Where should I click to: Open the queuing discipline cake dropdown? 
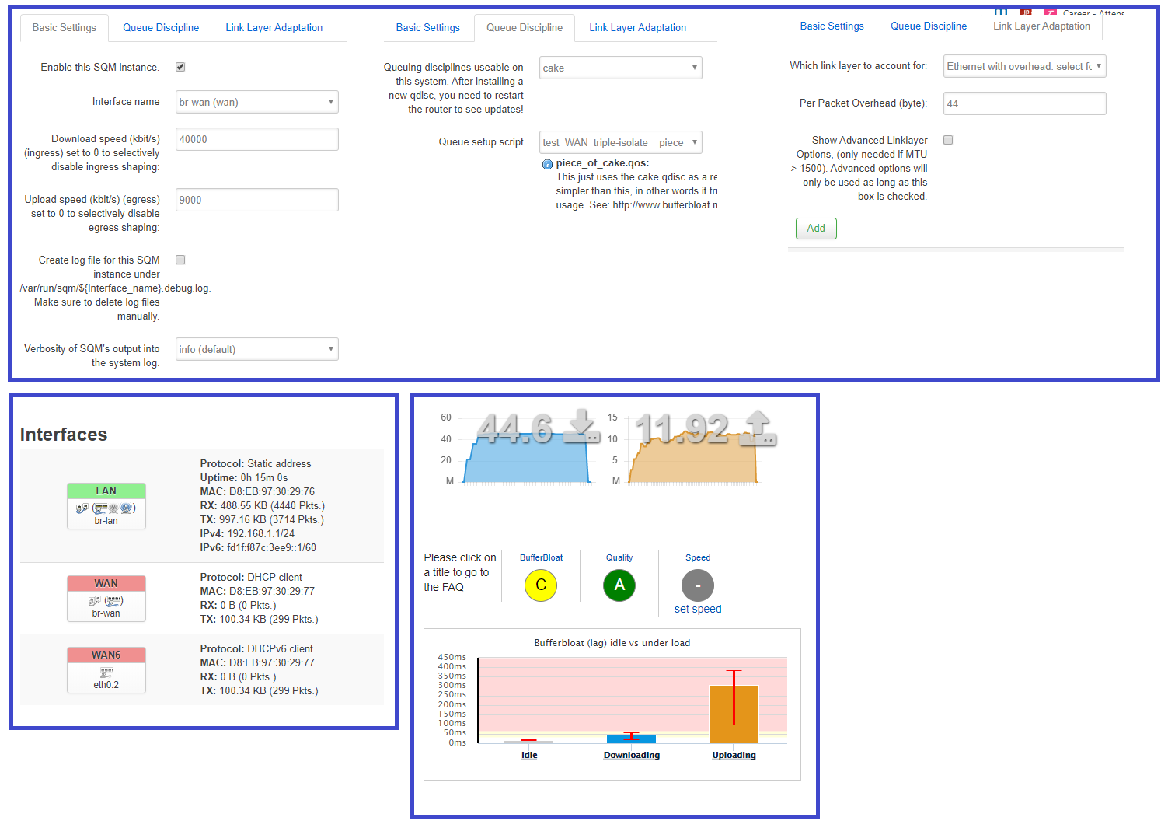point(620,68)
